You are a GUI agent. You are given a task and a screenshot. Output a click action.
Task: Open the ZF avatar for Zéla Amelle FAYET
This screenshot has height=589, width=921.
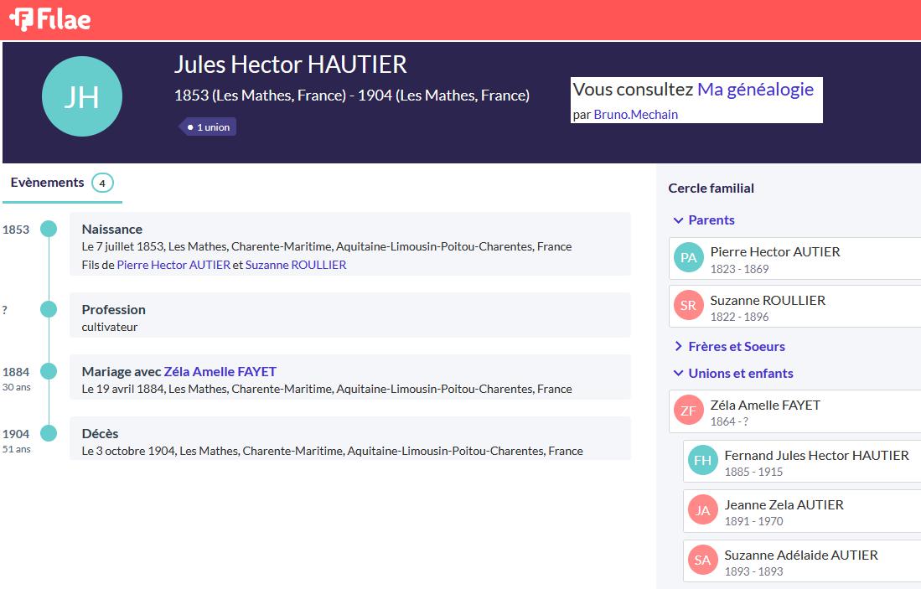[x=688, y=411]
